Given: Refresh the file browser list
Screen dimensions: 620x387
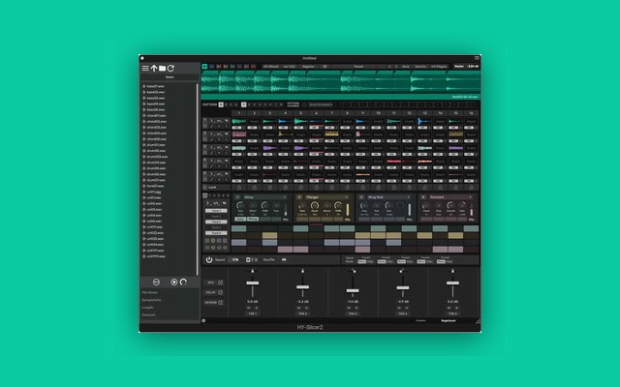Looking at the screenshot, I should coord(170,69).
